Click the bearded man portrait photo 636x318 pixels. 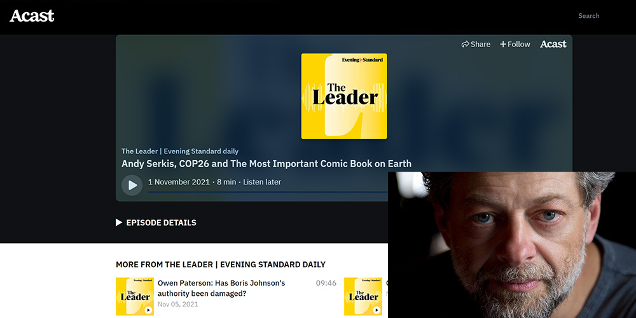pos(512,245)
